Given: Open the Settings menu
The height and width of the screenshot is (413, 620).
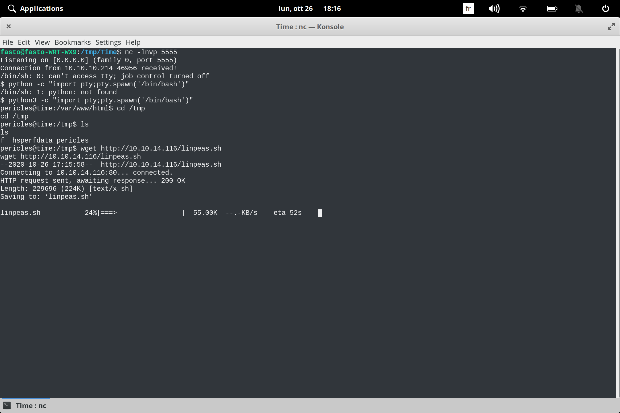Looking at the screenshot, I should tap(108, 42).
